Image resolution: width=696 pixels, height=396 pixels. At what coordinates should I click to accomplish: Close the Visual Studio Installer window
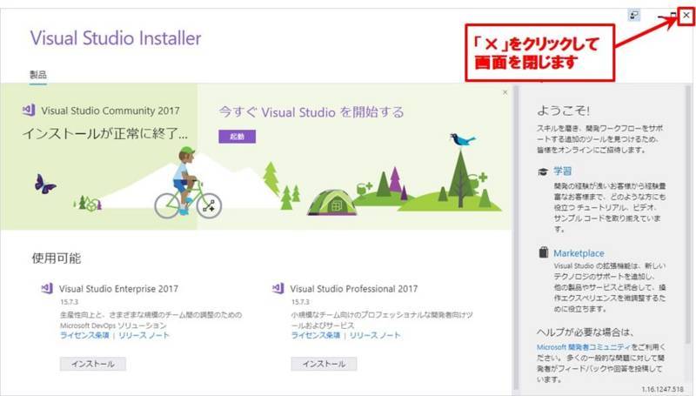(686, 16)
